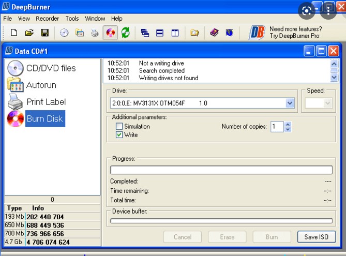Select the 700 Mb disc size row
The height and width of the screenshot is (256, 346).
[x=53, y=233]
